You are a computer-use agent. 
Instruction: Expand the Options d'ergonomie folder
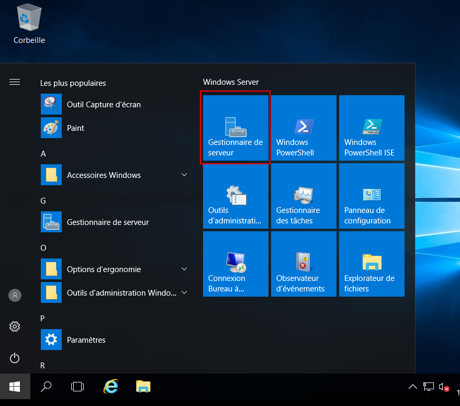click(115, 269)
